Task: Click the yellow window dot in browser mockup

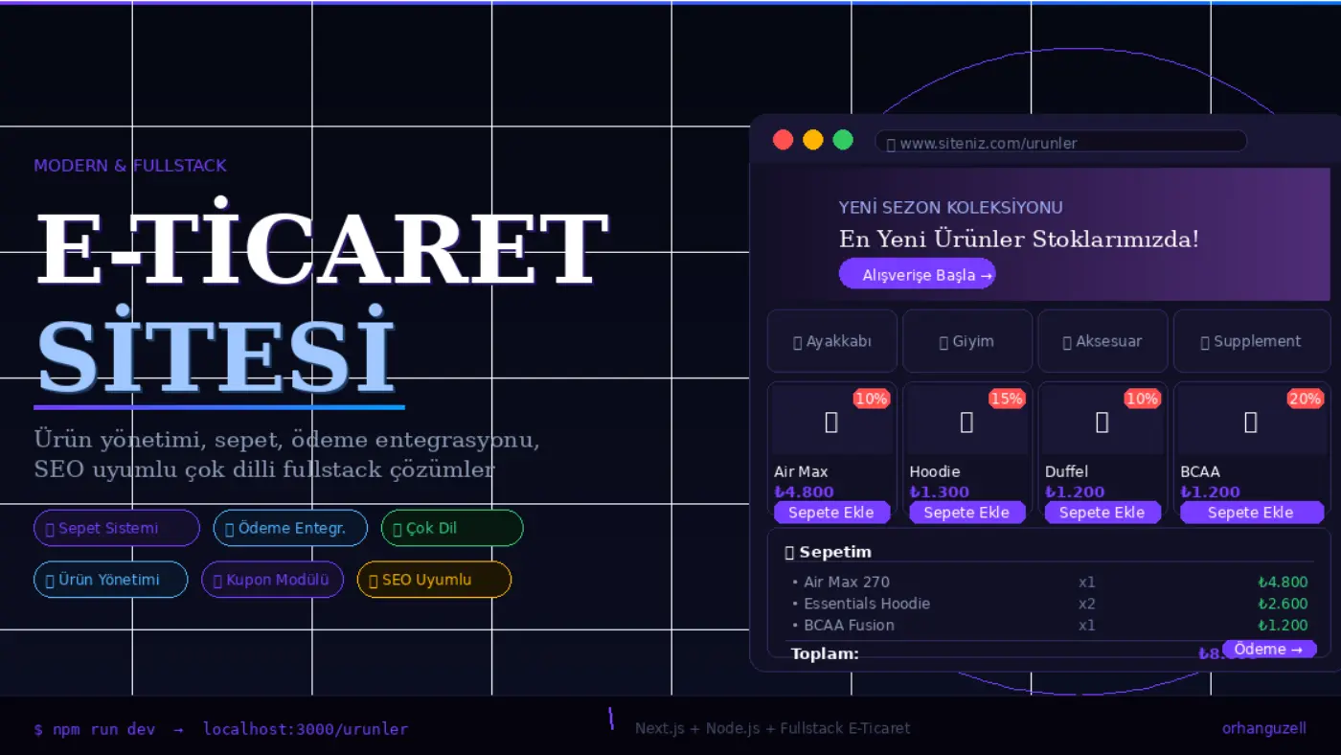Action: [813, 140]
